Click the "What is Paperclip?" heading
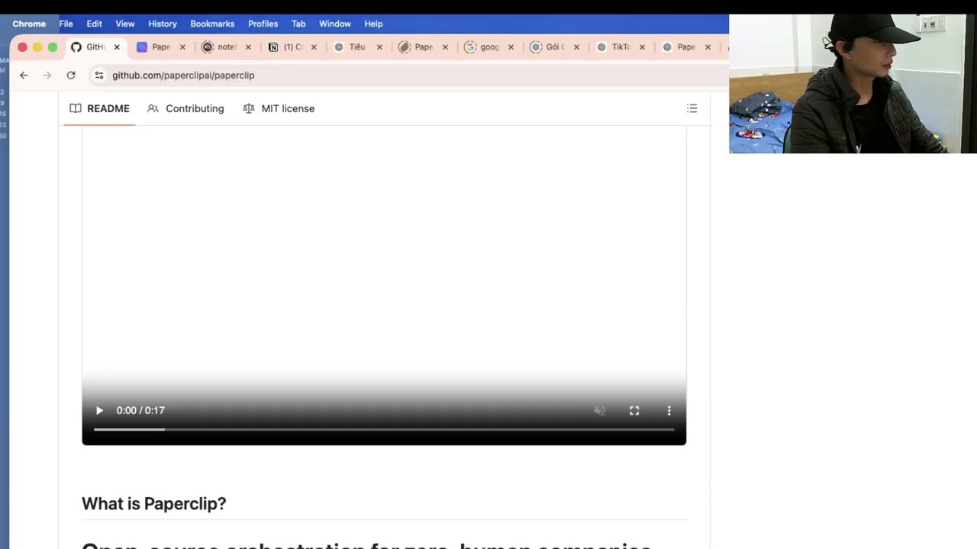The image size is (977, 549). pos(154,503)
